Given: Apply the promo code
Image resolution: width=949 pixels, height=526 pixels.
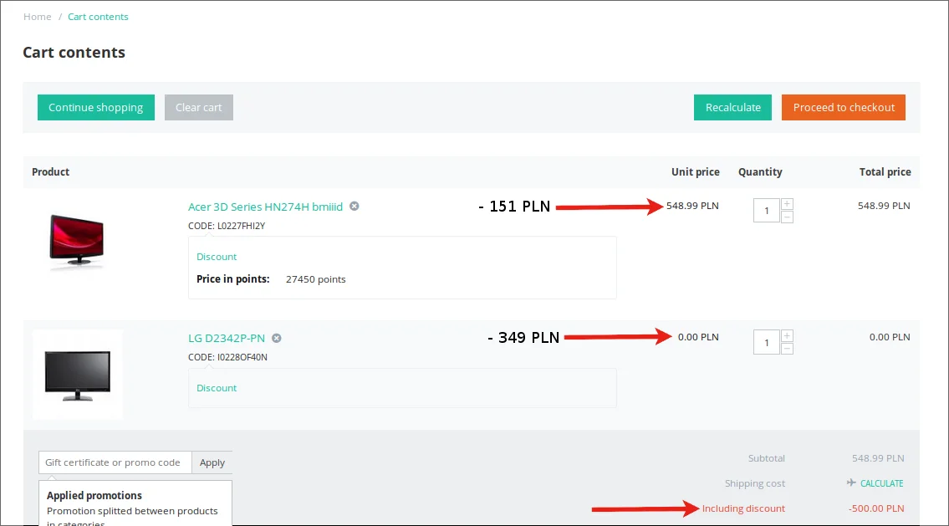Looking at the screenshot, I should point(212,462).
